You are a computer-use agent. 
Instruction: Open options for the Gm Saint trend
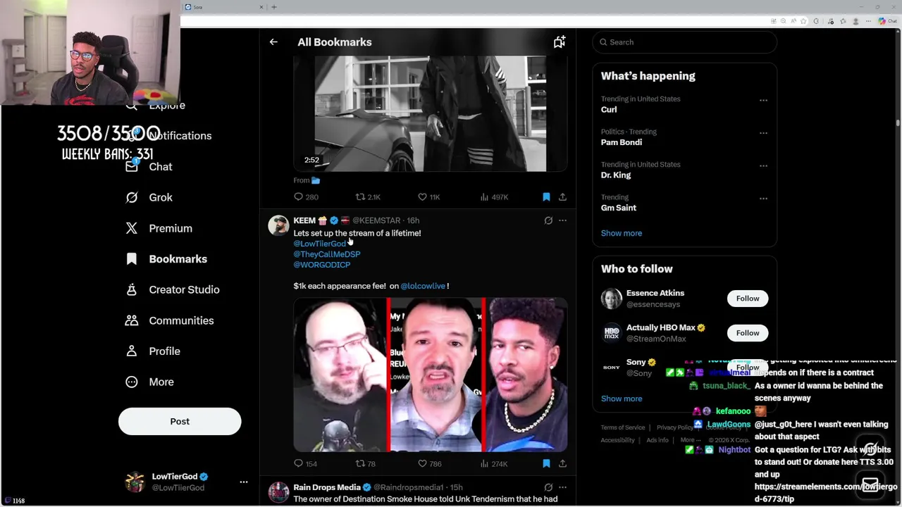pos(763,199)
